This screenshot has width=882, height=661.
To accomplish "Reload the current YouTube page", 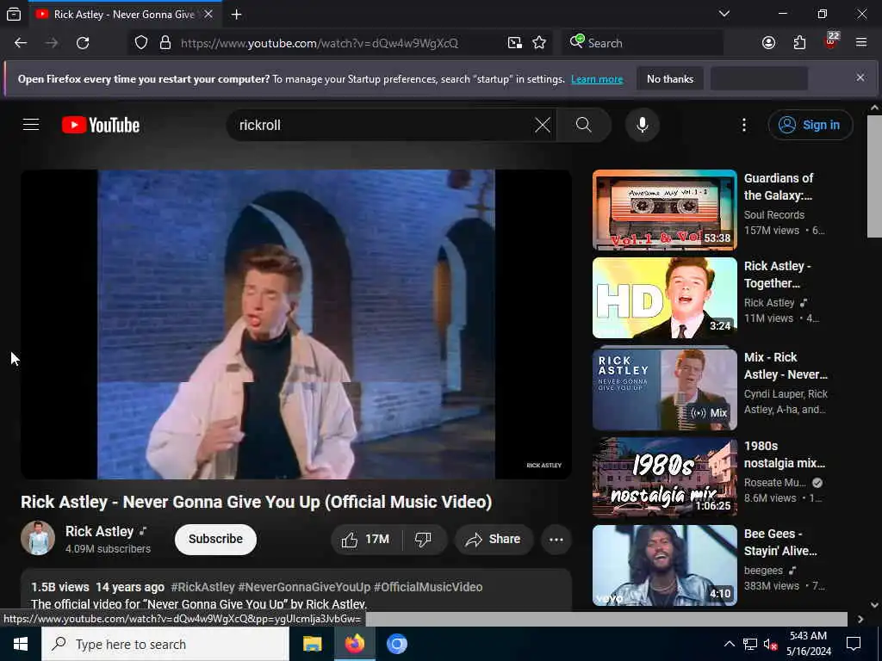I will pyautogui.click(x=83, y=43).
